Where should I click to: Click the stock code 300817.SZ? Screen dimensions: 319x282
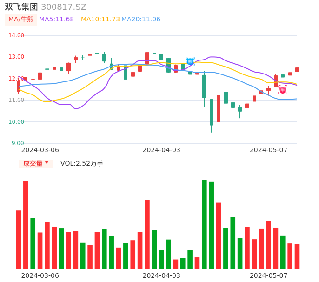(x=64, y=7)
